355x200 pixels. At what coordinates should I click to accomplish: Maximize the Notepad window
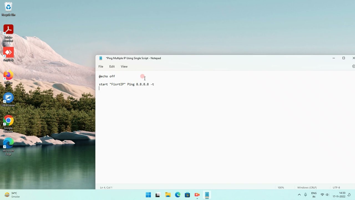(x=344, y=58)
